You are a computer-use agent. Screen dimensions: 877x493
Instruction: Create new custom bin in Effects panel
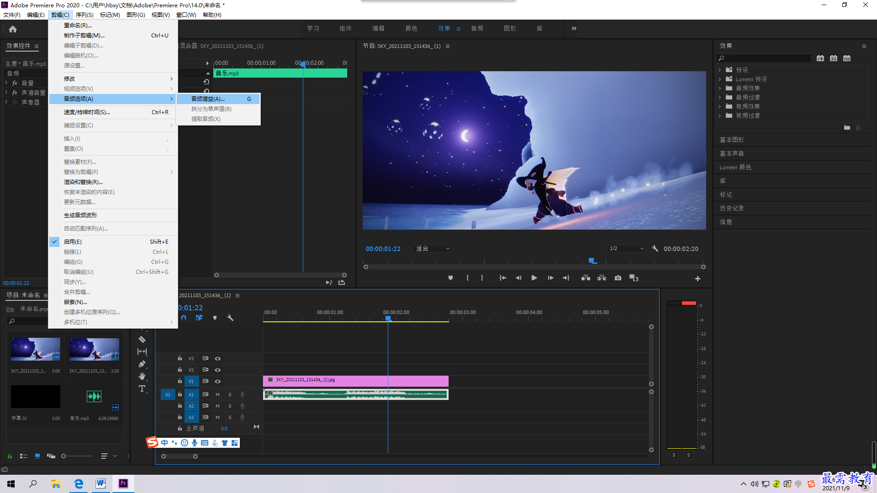(847, 128)
